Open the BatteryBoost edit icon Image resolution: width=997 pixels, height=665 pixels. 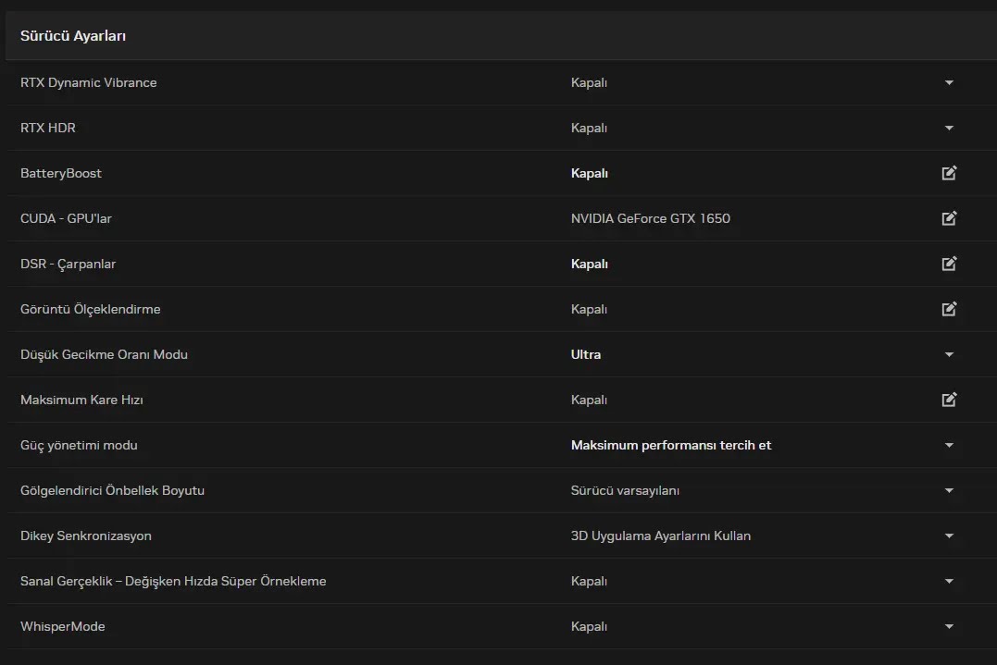pyautogui.click(x=949, y=173)
